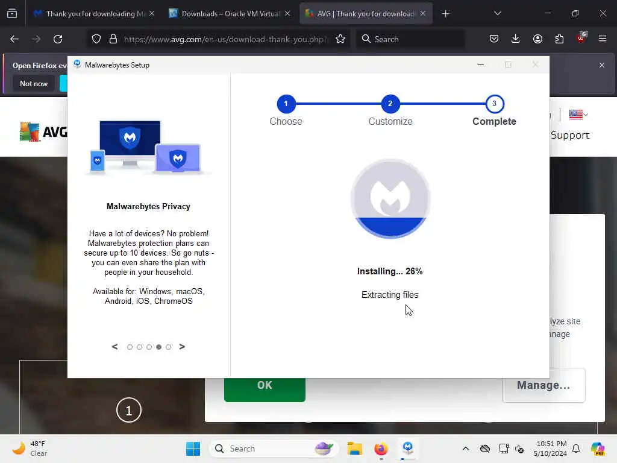
Task: Click the browser forward arrow
Action: (36, 39)
